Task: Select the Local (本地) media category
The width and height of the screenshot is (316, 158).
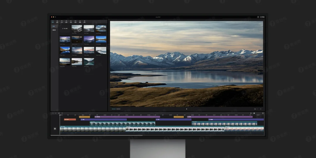Action: point(54,26)
